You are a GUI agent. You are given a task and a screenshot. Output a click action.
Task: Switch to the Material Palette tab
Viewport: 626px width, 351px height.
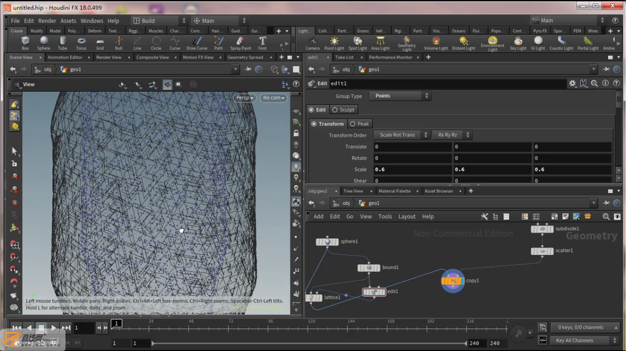pyautogui.click(x=394, y=191)
